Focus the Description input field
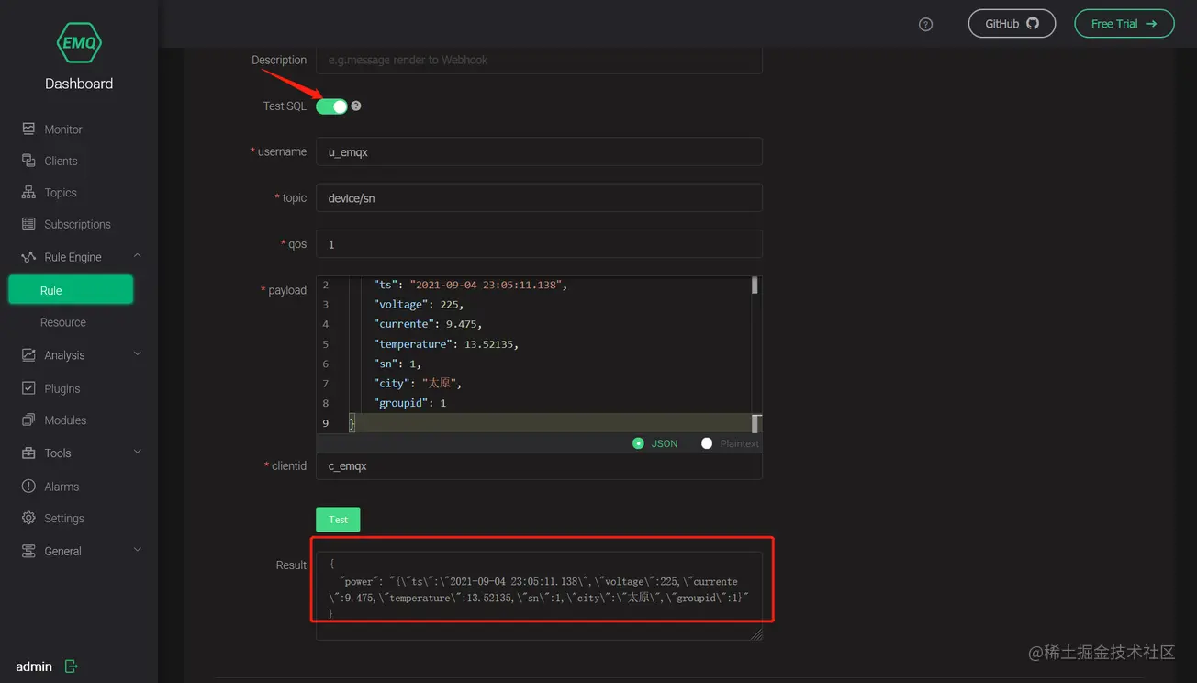Image resolution: width=1197 pixels, height=683 pixels. [539, 60]
